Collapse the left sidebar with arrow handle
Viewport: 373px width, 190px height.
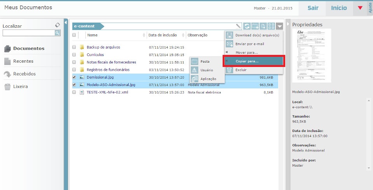pyautogui.click(x=66, y=22)
